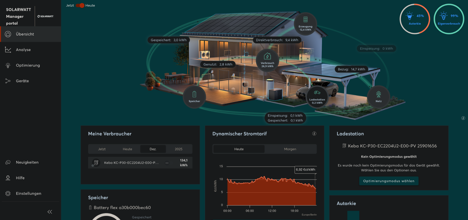Image resolution: width=468 pixels, height=220 pixels.
Task: Open the Neuigkeiten news page
Action: 30,162
